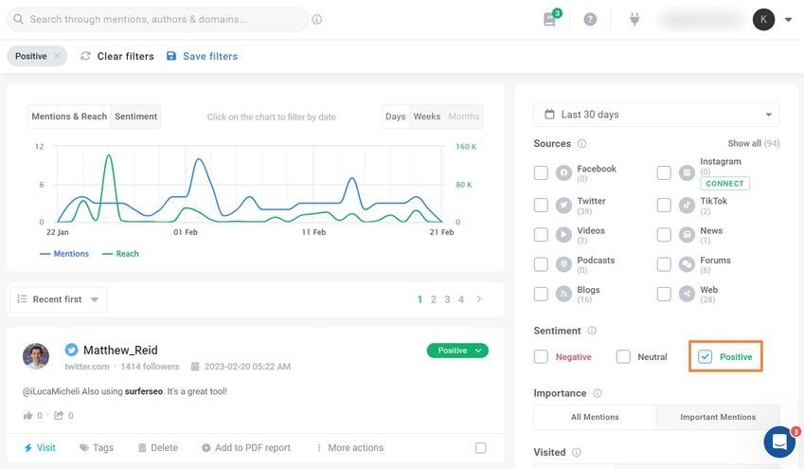Open the help question mark icon
Viewport: 804px width, 469px height.
tap(590, 20)
